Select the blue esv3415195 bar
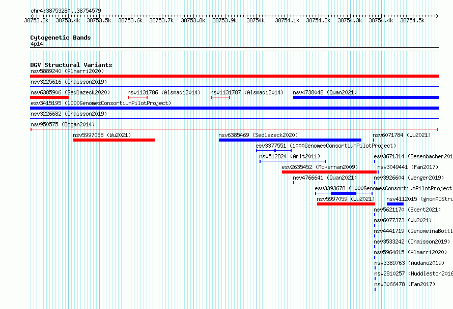The image size is (453, 309). click(x=234, y=108)
